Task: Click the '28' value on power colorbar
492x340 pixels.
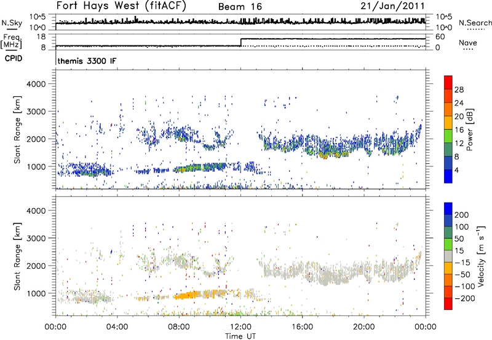Action: click(x=459, y=90)
